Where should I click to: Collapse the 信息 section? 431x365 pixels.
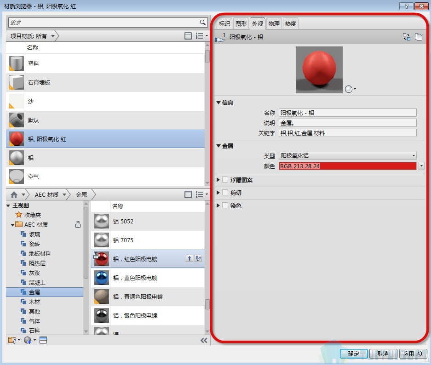coord(219,103)
